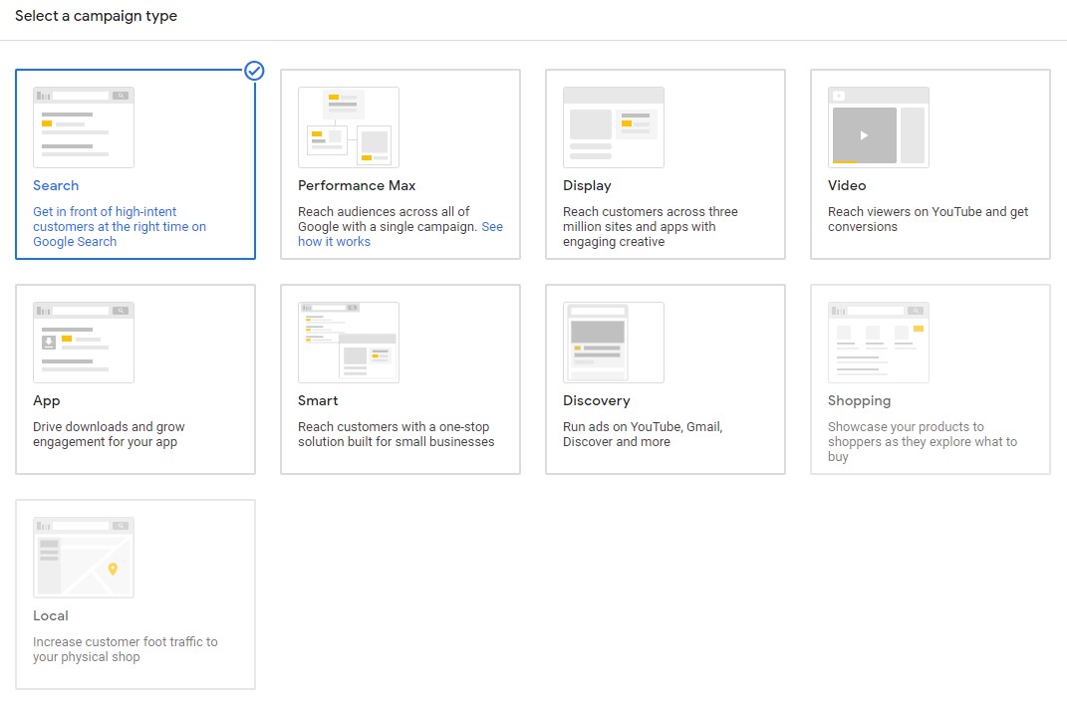Screen dimensions: 1067x705
Task: Open the 'See how it works' link
Action: (x=400, y=234)
